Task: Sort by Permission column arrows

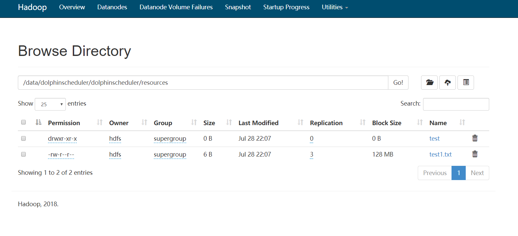Action: point(100,122)
